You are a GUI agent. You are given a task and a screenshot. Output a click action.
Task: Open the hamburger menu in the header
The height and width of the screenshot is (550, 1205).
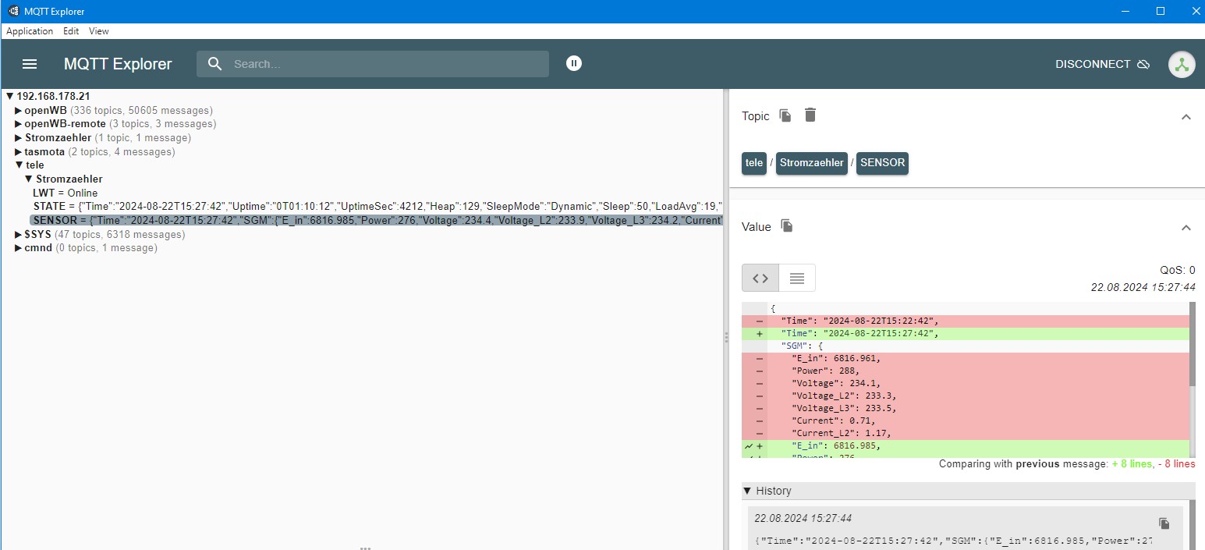pos(30,64)
